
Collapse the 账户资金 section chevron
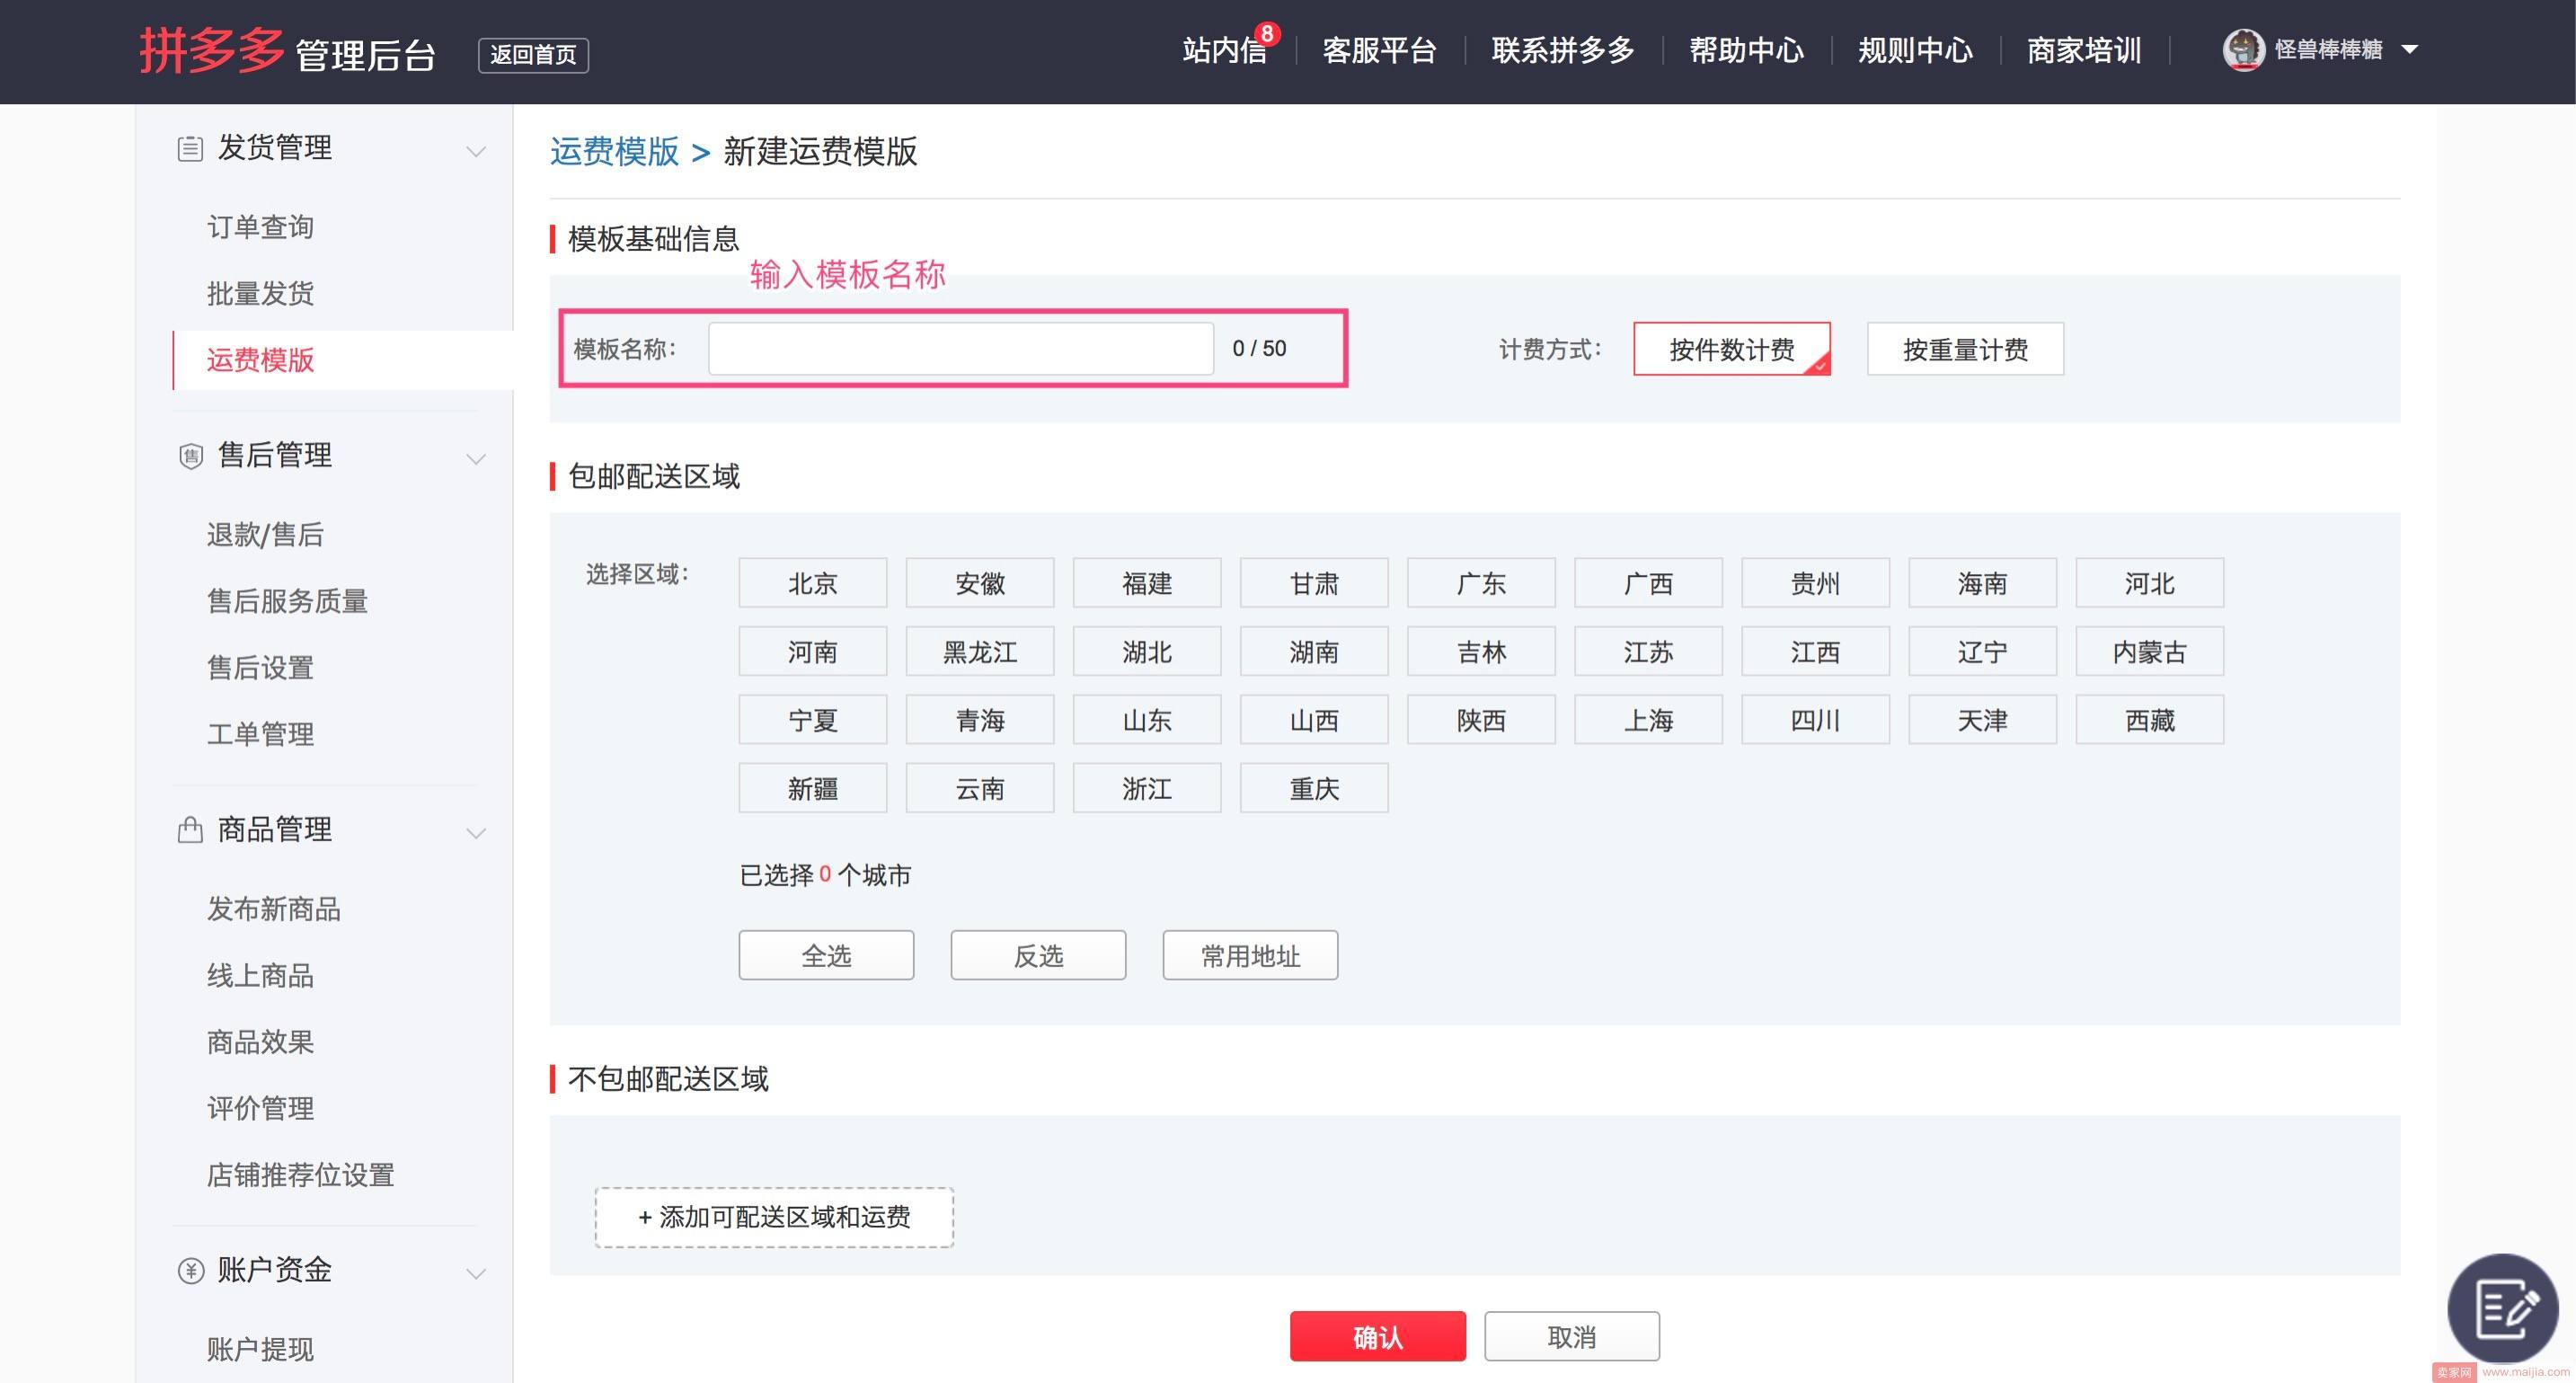[476, 1274]
